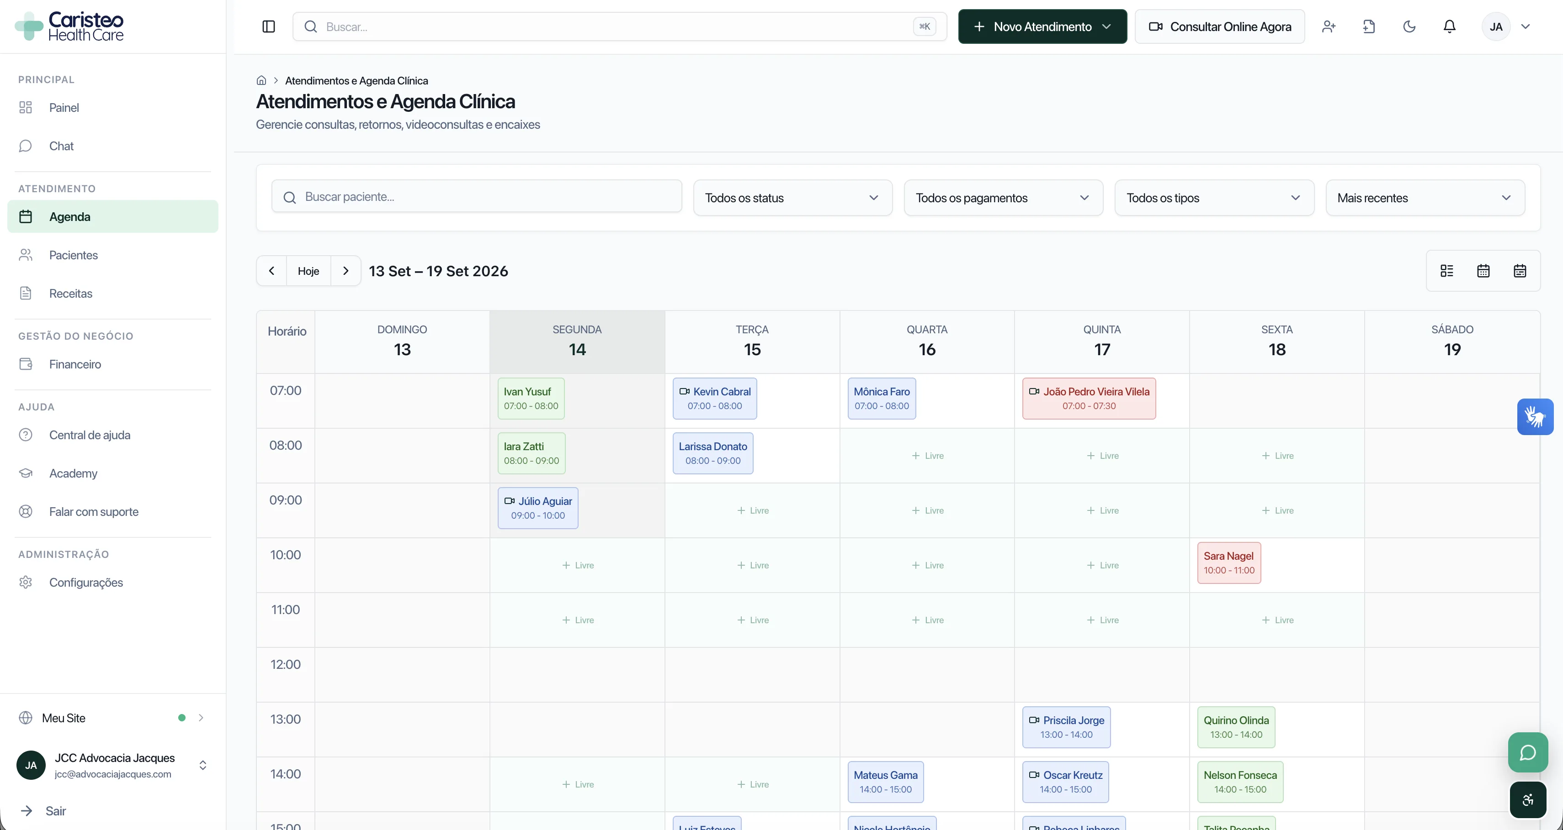Go to next week arrow

pyautogui.click(x=346, y=271)
